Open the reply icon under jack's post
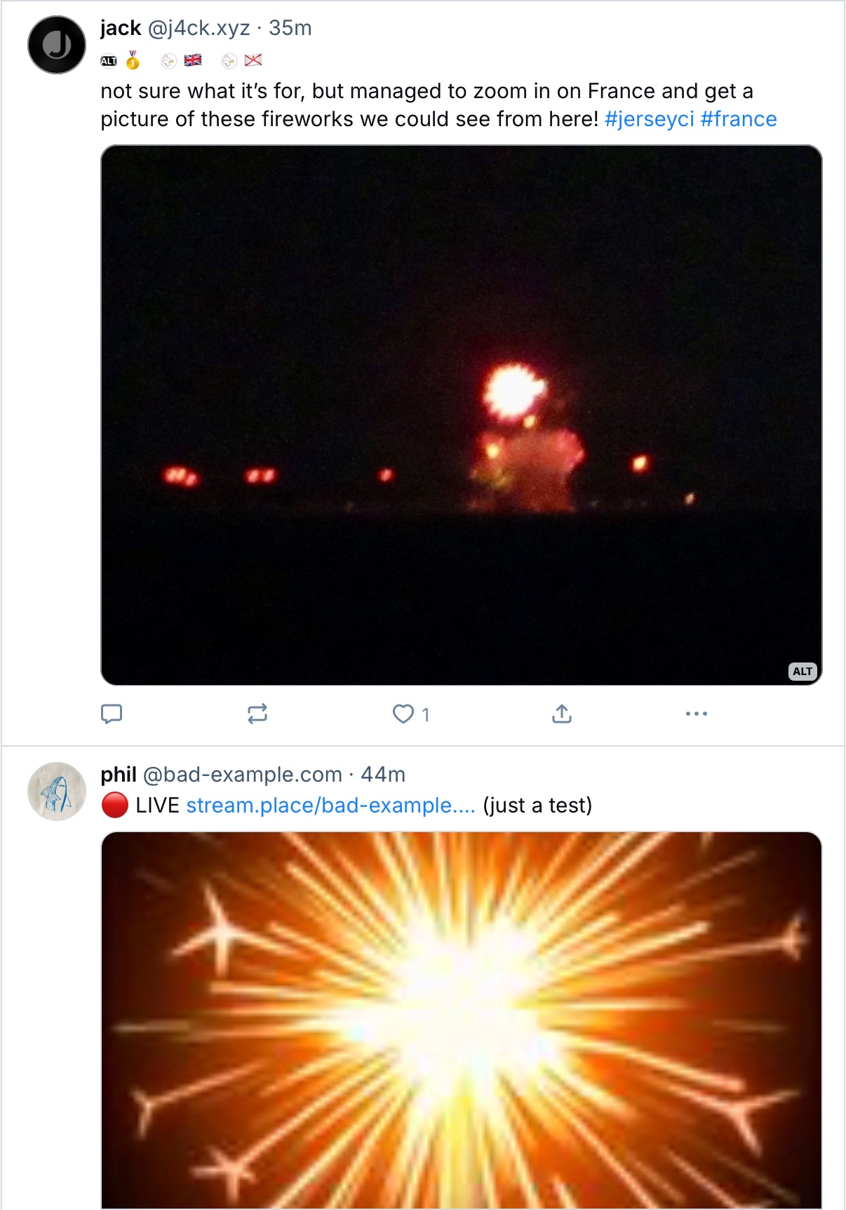The height and width of the screenshot is (1210, 846). 112,714
